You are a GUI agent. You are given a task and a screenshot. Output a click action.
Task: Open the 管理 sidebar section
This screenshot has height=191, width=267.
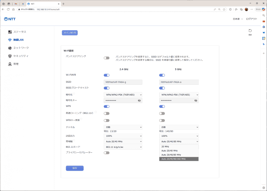pyautogui.click(x=13, y=64)
